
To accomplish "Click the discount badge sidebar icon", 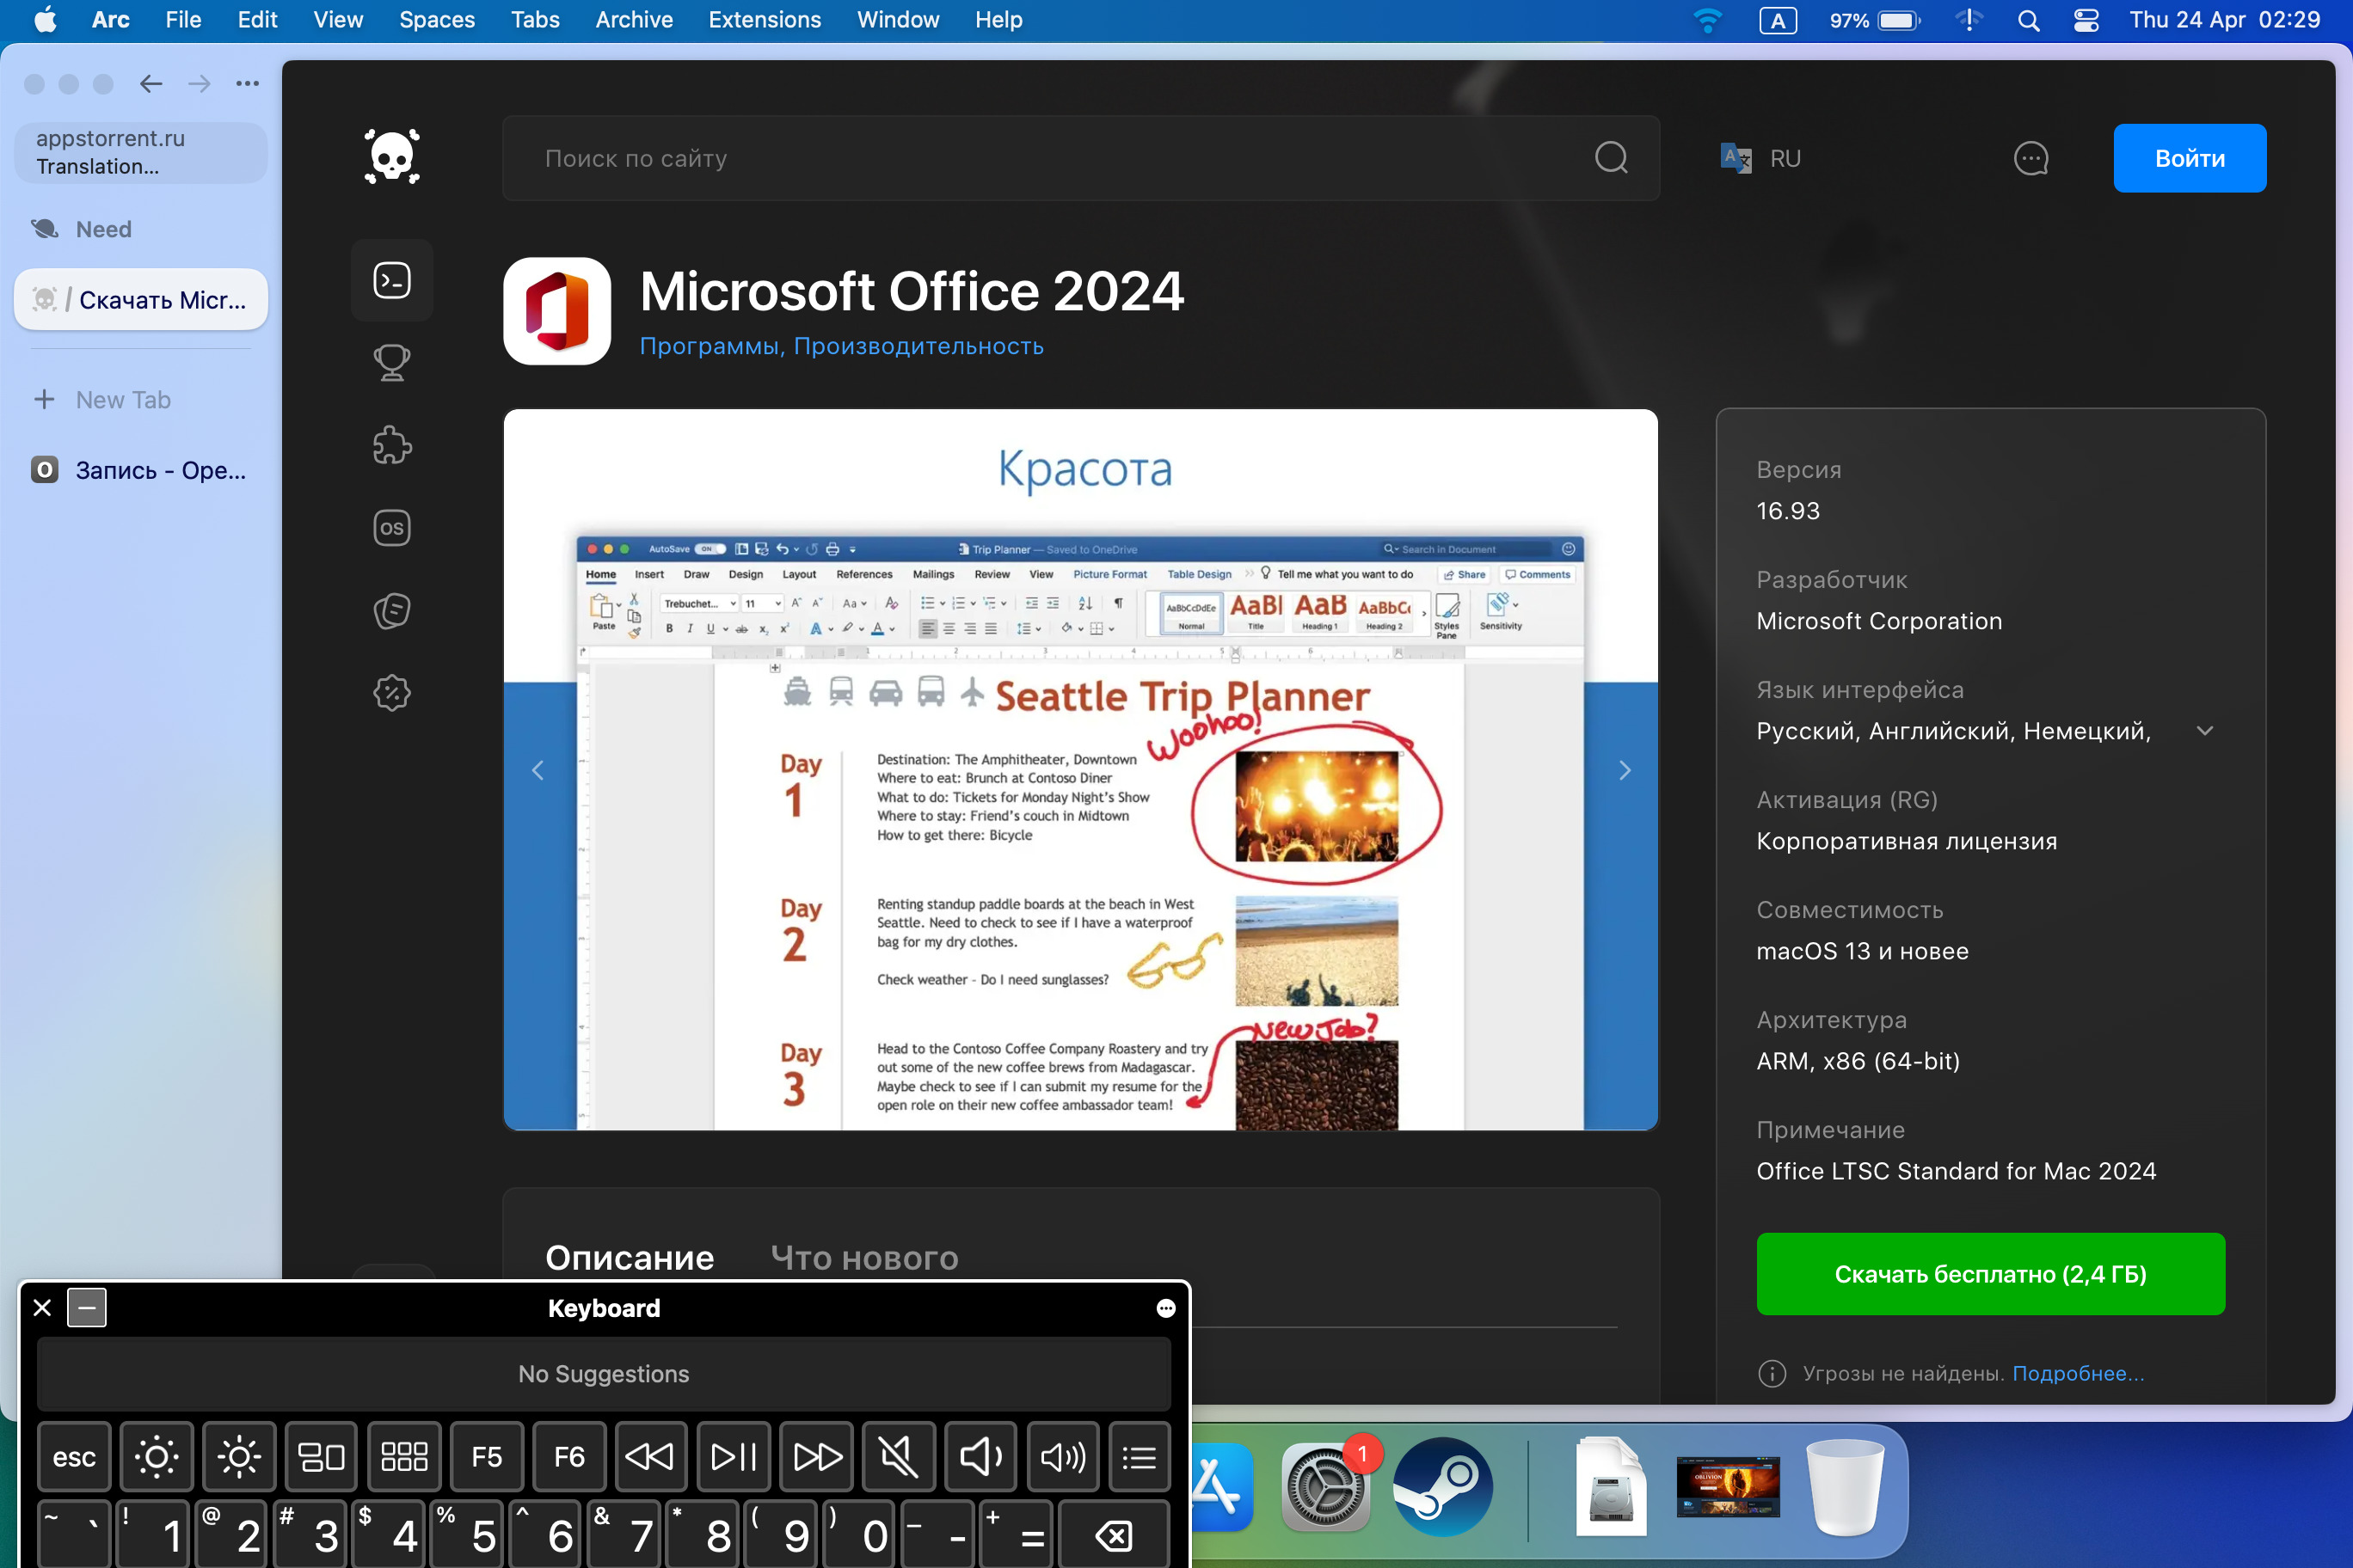I will pyautogui.click(x=391, y=692).
